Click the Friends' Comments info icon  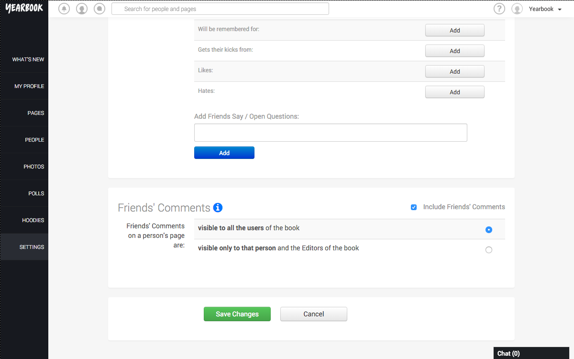(x=218, y=207)
